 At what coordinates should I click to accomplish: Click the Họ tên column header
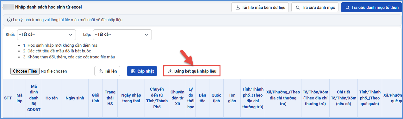(52, 98)
